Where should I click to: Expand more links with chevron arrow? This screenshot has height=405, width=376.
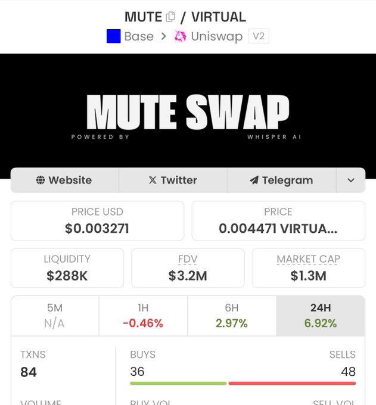(350, 180)
